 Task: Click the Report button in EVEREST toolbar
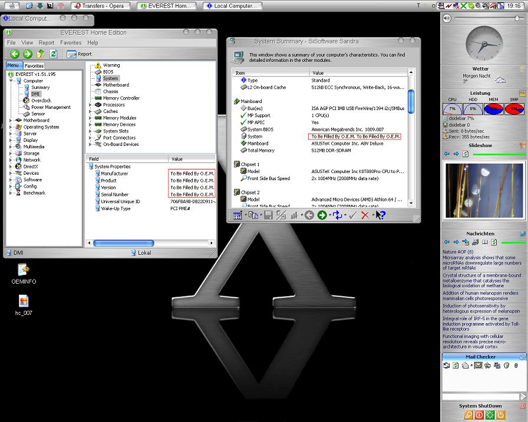[x=80, y=54]
